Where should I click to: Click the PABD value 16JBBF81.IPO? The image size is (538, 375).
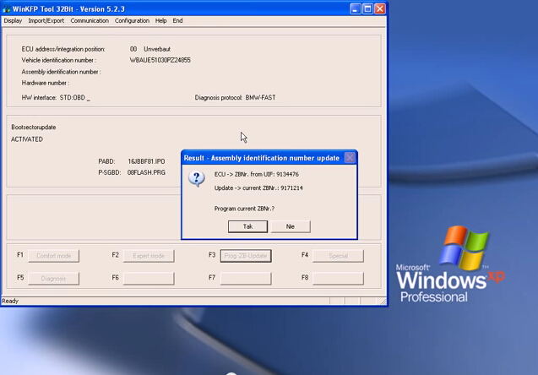(146, 161)
